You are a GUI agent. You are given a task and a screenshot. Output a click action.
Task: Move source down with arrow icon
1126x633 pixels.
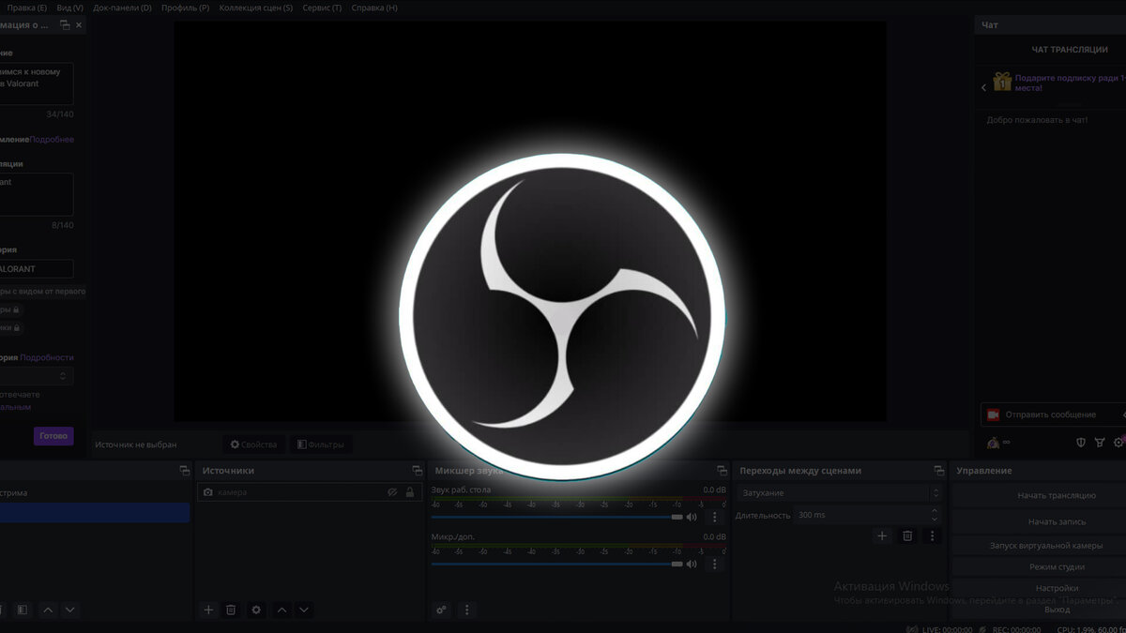click(304, 610)
